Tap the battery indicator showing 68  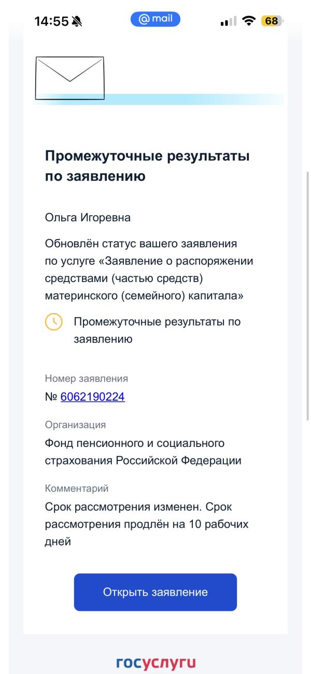tap(272, 21)
